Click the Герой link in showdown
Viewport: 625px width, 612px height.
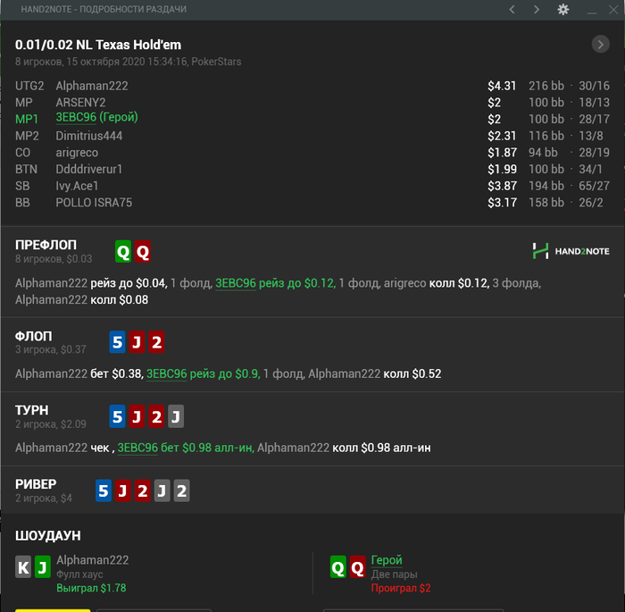[x=387, y=560]
